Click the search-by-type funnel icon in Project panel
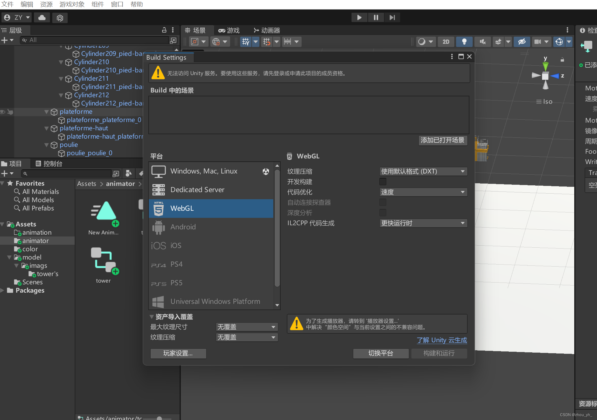Image resolution: width=597 pixels, height=420 pixels. [x=128, y=173]
